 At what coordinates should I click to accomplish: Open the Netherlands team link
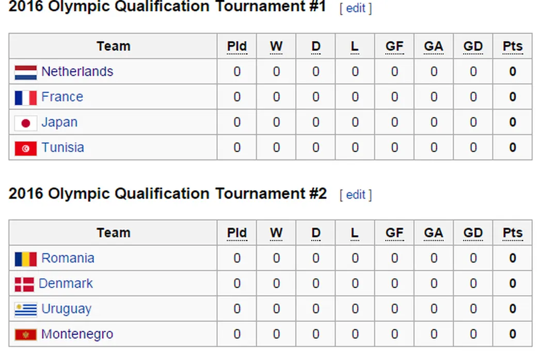77,71
